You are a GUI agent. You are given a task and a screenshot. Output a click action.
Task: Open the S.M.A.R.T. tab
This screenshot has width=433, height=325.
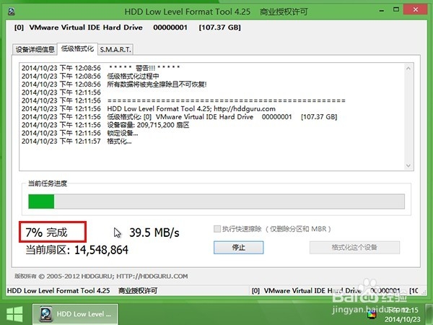(115, 49)
